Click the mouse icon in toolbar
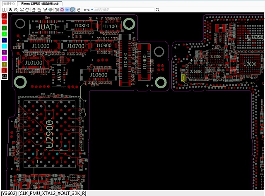The image size is (265, 196). pos(78,10)
